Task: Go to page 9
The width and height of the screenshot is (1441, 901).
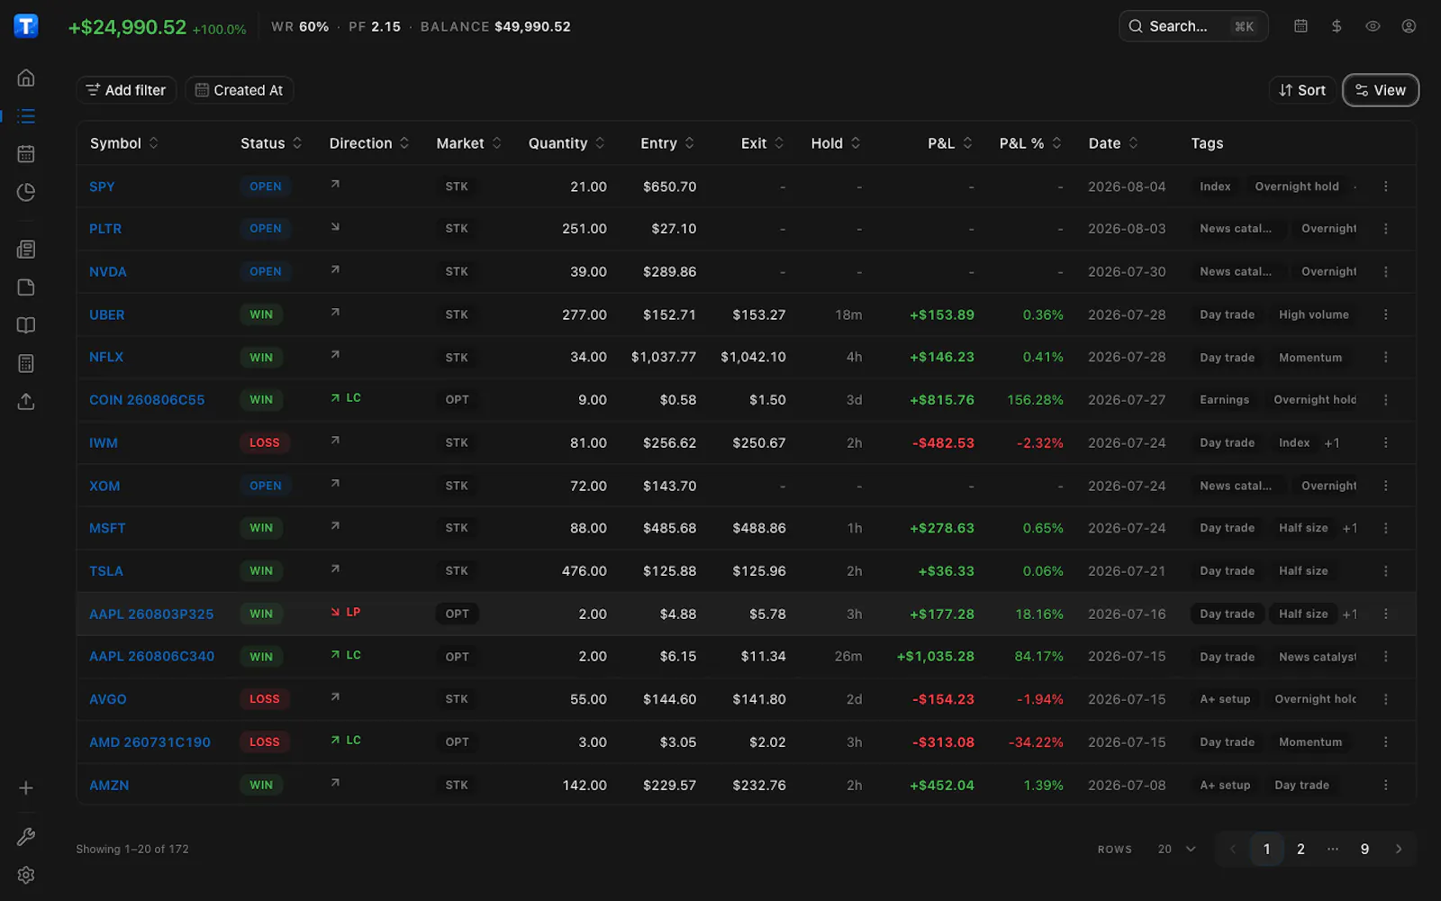Action: pyautogui.click(x=1364, y=849)
